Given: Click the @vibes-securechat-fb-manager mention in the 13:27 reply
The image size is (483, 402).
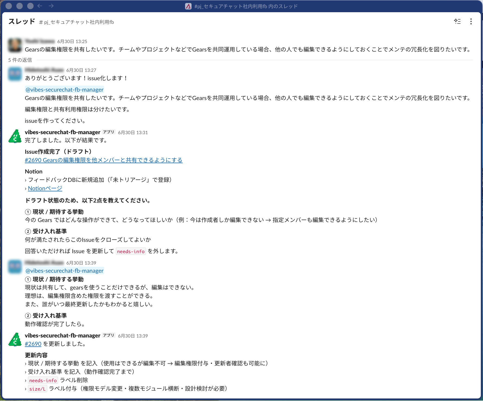Looking at the screenshot, I should pos(65,90).
